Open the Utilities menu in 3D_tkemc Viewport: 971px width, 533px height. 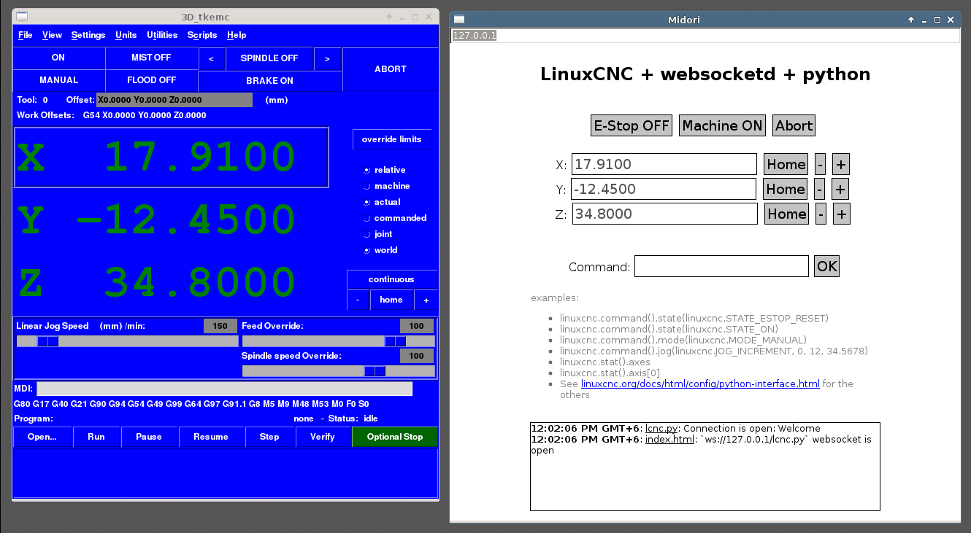tap(162, 35)
